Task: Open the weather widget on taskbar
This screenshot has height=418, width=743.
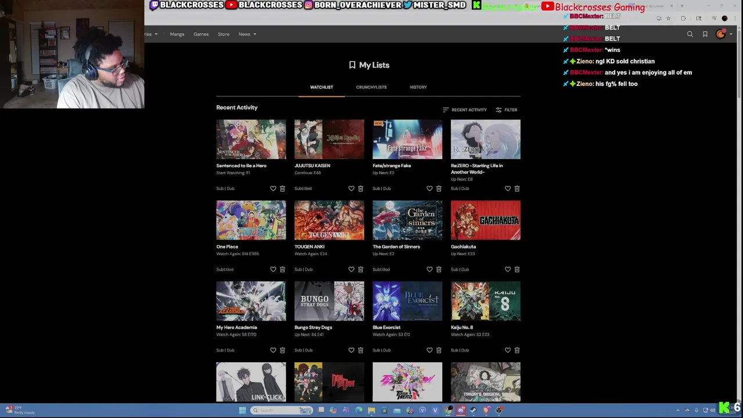Action: 20,410
